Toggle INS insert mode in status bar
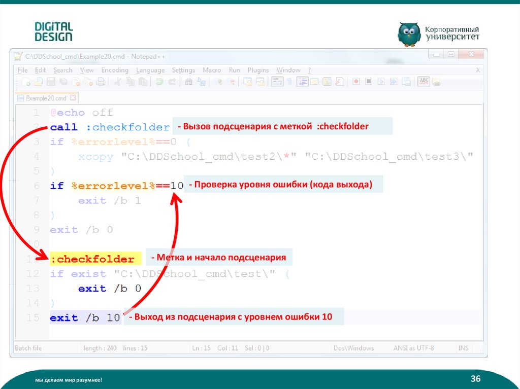 click(463, 348)
